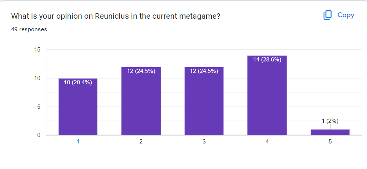The width and height of the screenshot is (367, 169).
Task: Click the x-axis label 4
Action: pos(267,142)
